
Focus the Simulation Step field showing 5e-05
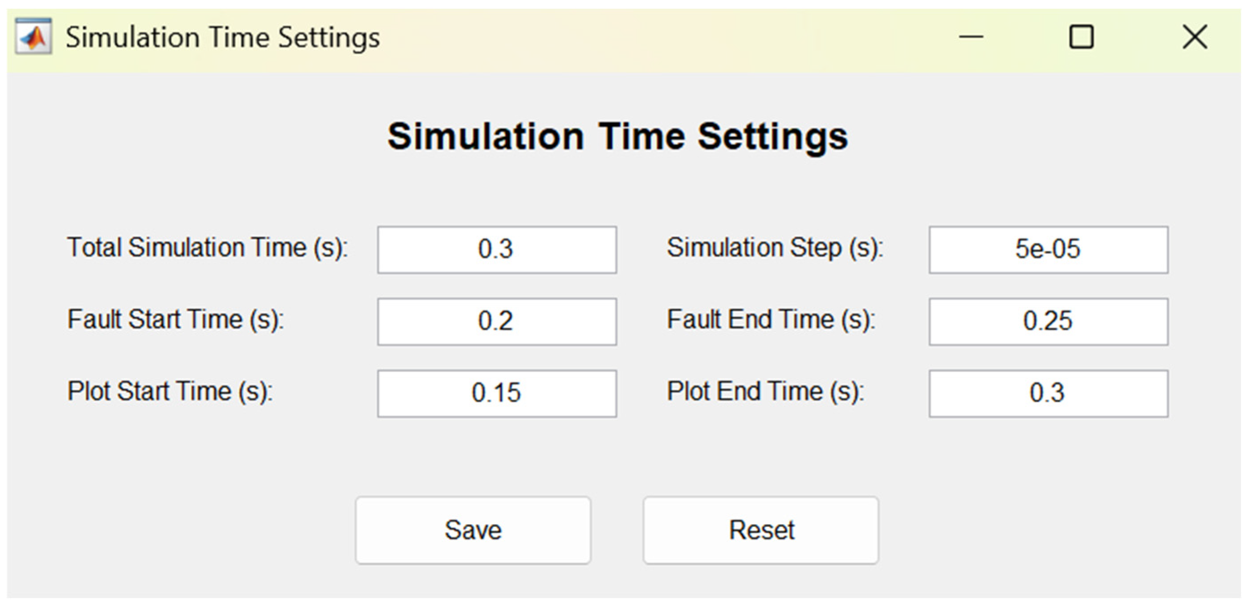1048,249
